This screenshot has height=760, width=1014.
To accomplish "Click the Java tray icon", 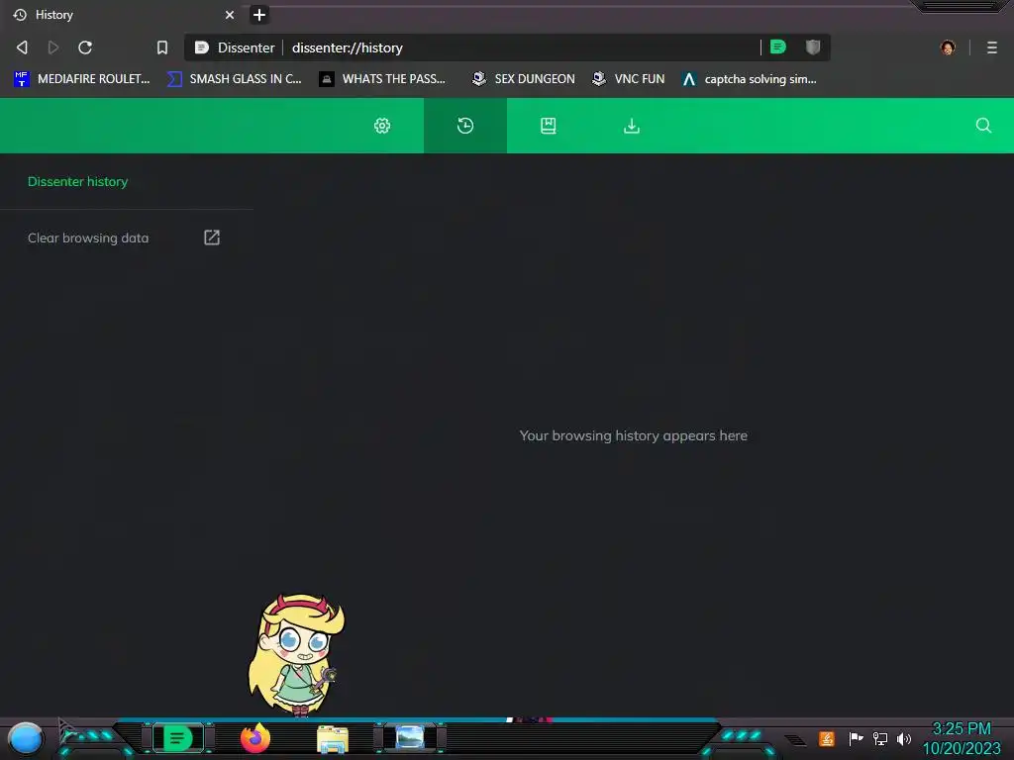I will point(827,738).
